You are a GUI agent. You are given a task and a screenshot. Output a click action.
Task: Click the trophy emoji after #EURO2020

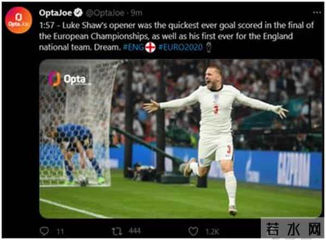pyautogui.click(x=209, y=47)
